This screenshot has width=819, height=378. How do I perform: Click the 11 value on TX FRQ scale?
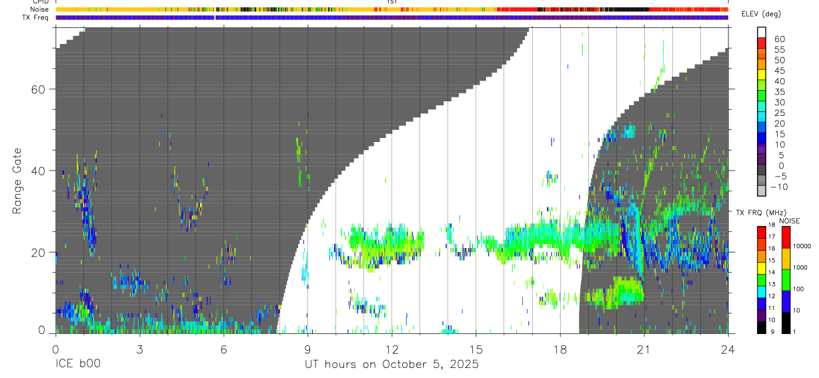click(x=770, y=309)
